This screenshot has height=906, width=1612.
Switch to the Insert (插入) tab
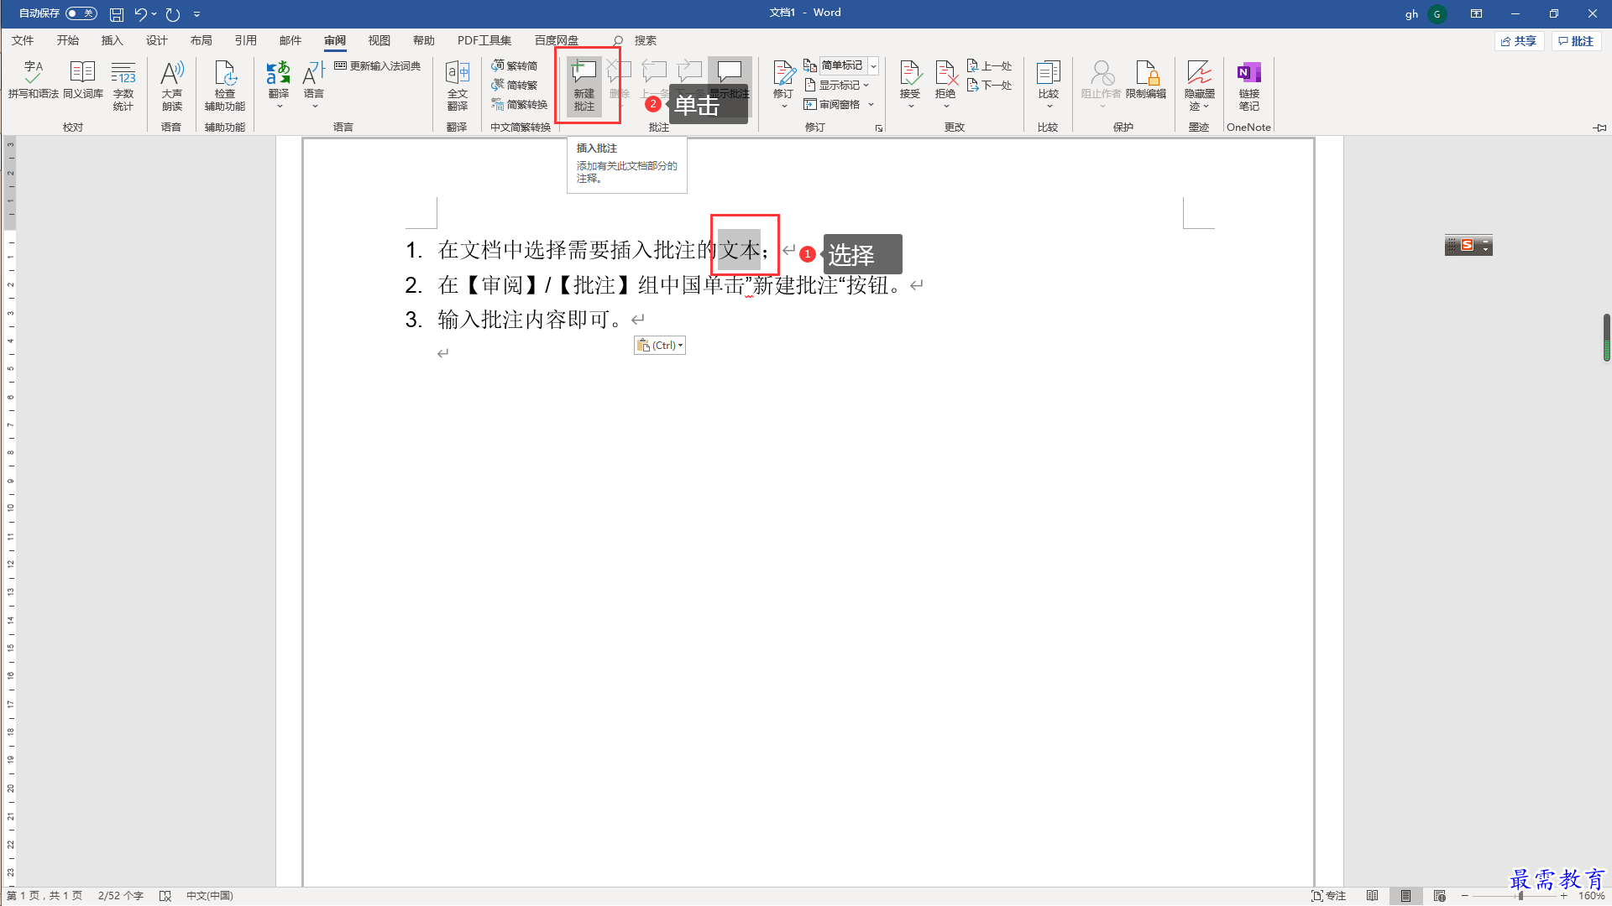[113, 40]
